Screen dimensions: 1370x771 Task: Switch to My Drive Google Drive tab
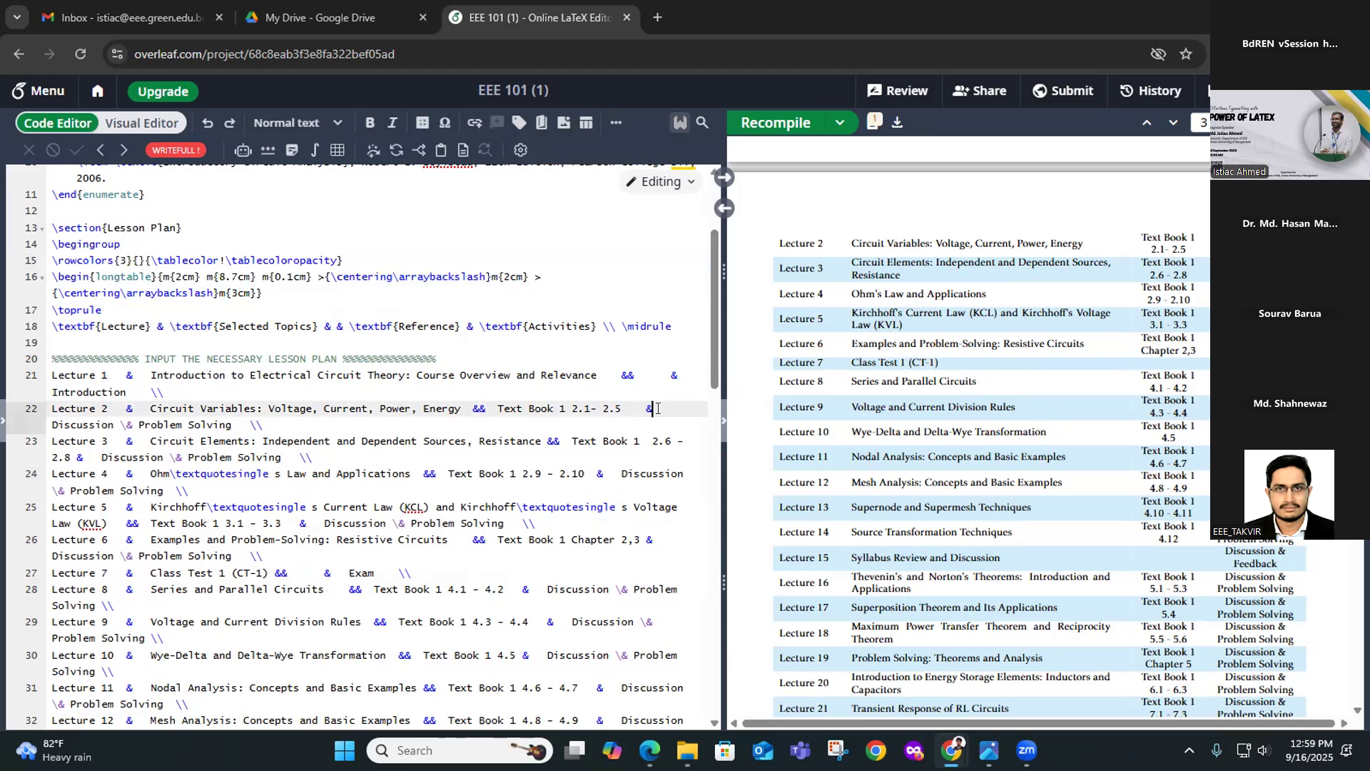pos(320,18)
